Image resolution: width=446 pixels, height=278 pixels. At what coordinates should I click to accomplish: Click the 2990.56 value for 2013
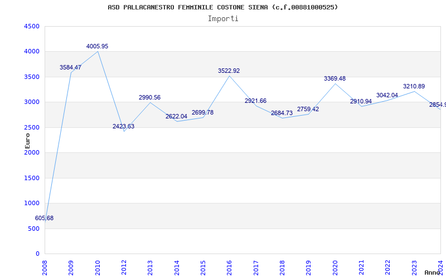click(149, 97)
